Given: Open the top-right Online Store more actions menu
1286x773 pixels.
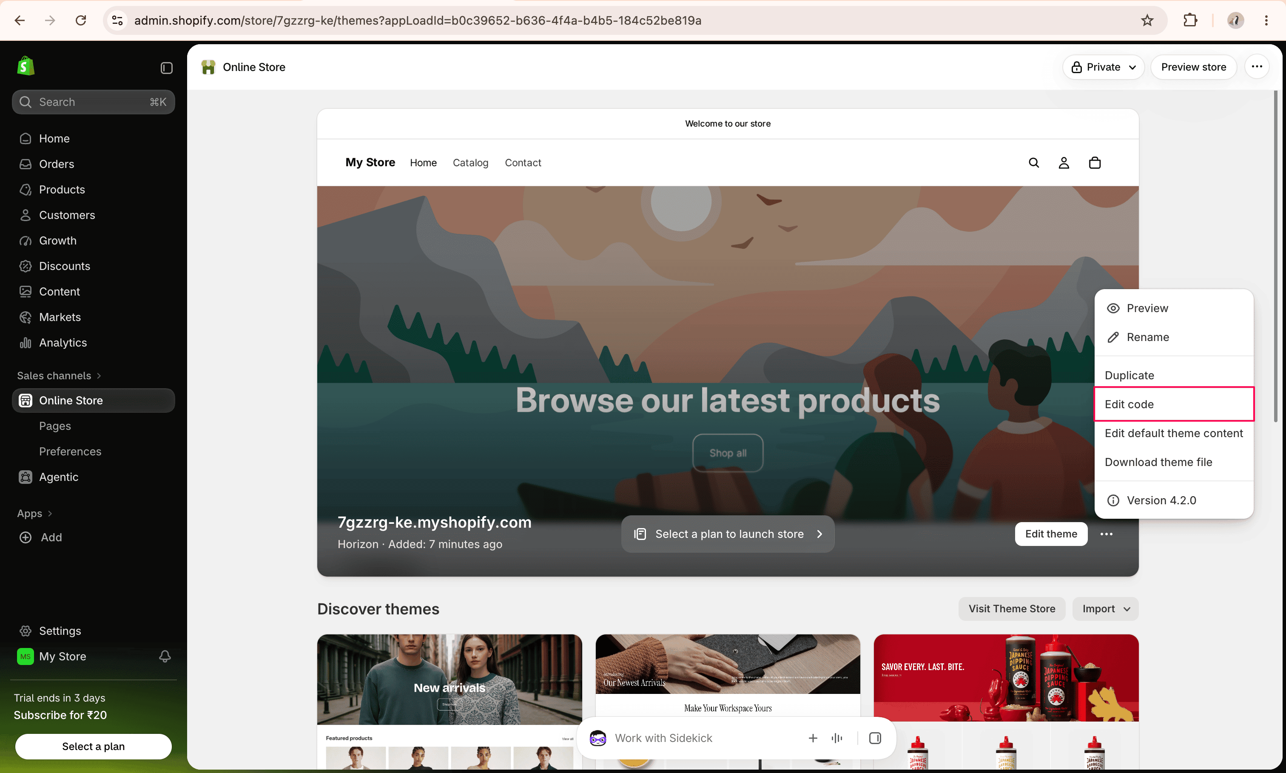Looking at the screenshot, I should [1256, 67].
